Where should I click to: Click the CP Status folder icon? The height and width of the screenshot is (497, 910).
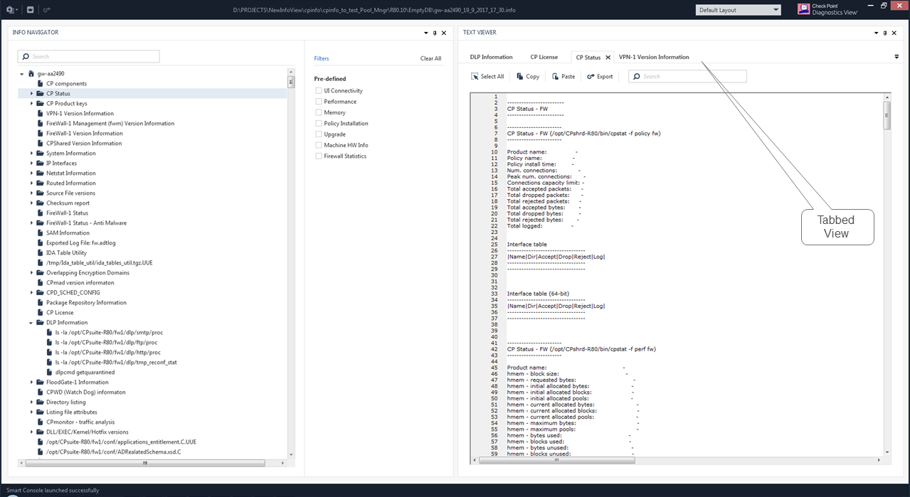41,93
